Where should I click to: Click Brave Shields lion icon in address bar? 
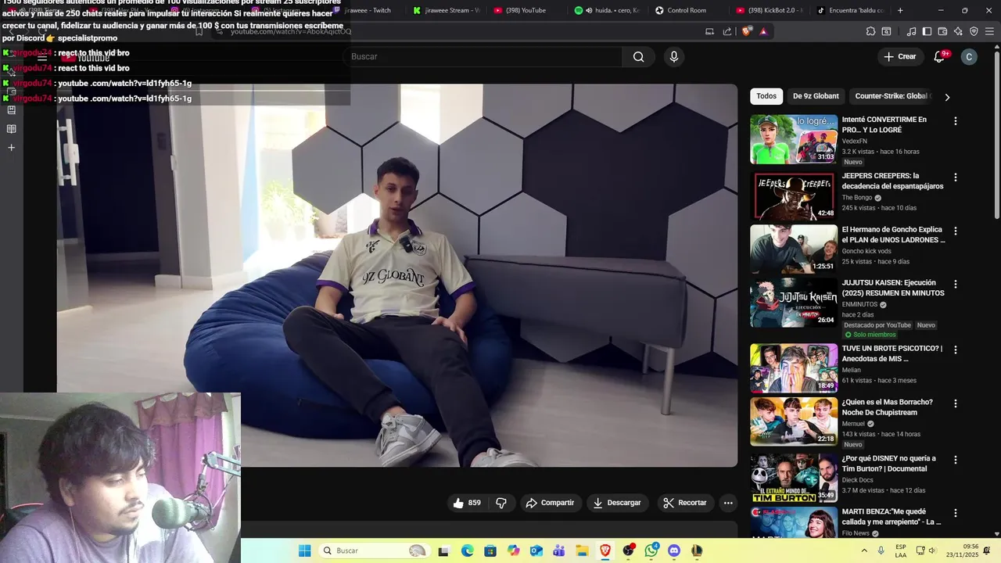tap(747, 31)
